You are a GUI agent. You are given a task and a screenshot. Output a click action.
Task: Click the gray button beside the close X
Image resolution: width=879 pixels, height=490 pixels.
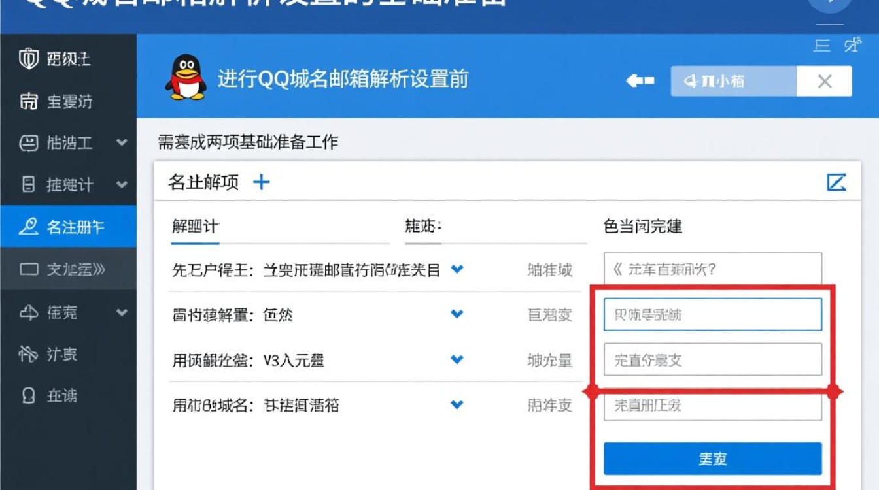pyautogui.click(x=732, y=81)
